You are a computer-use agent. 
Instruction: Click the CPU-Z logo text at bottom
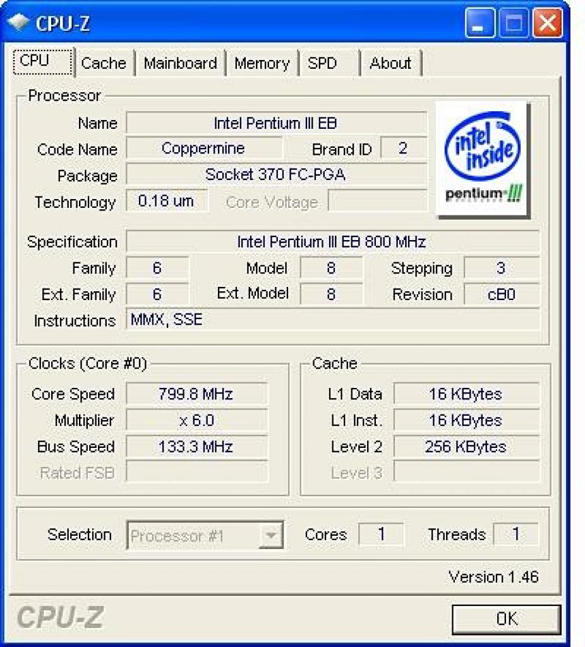tap(61, 618)
